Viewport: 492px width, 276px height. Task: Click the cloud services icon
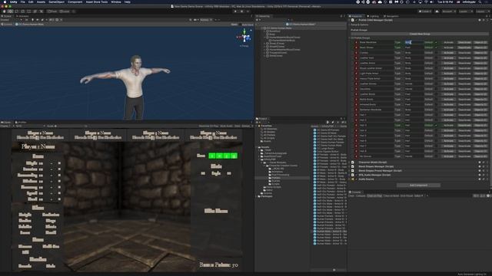coord(437,11)
